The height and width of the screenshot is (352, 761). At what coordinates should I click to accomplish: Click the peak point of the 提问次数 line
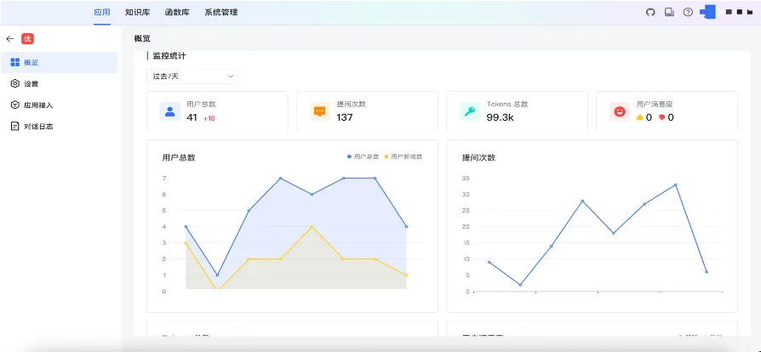click(x=675, y=185)
